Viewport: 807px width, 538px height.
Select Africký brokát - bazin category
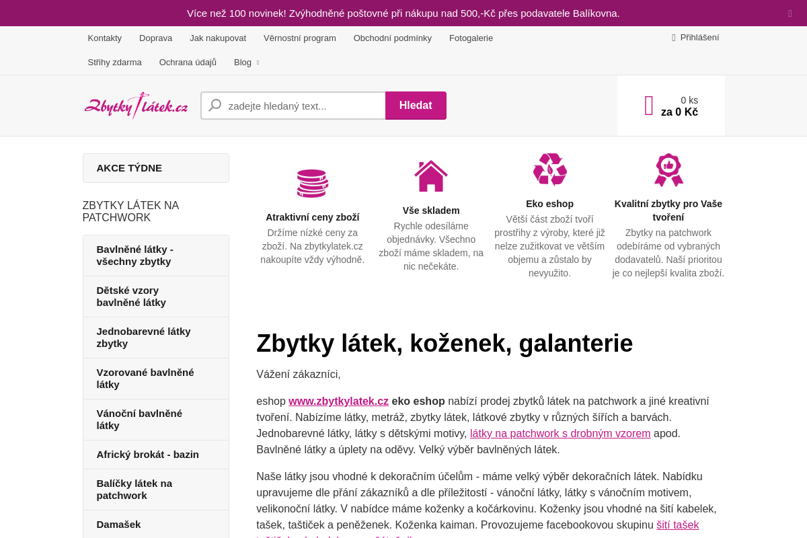[156, 455]
